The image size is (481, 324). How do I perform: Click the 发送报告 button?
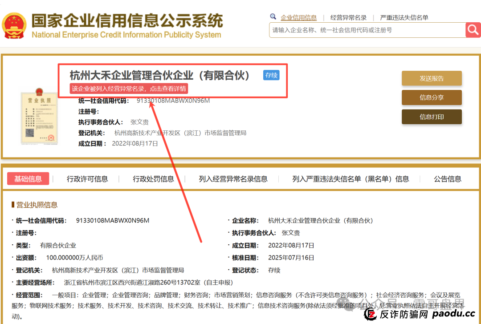(x=432, y=78)
